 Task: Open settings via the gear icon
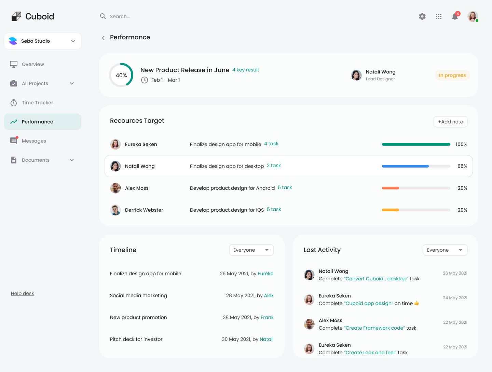click(422, 16)
